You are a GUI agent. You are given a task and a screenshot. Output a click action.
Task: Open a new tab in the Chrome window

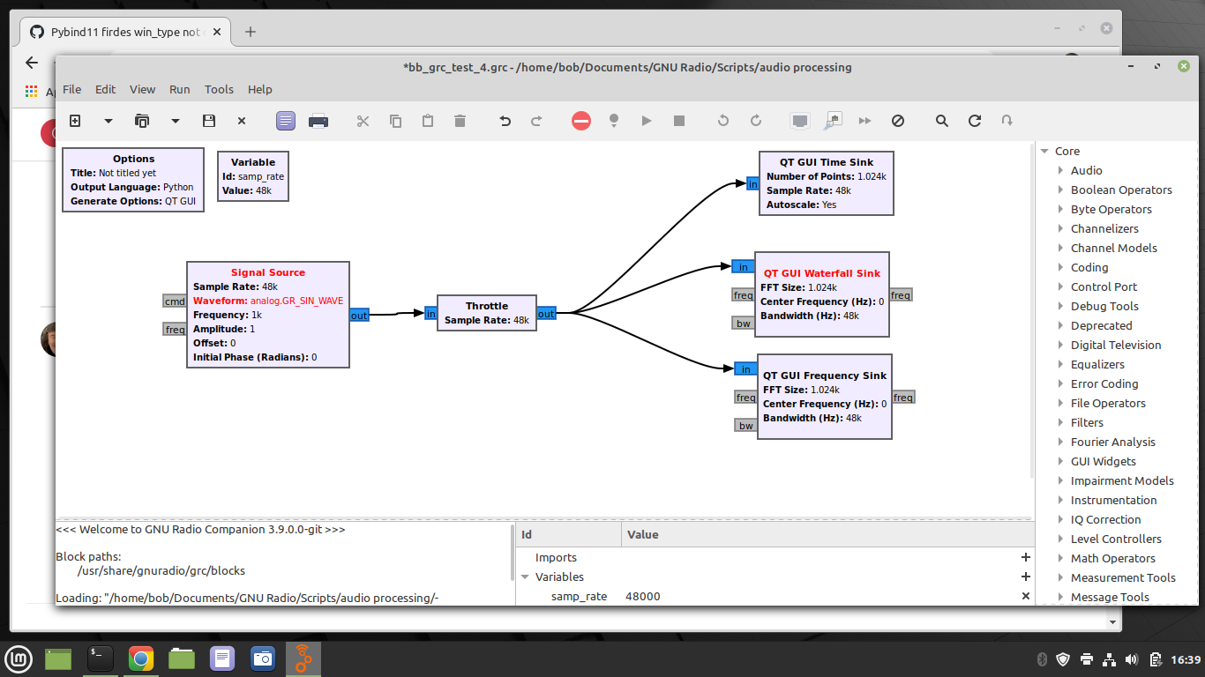[x=251, y=32]
